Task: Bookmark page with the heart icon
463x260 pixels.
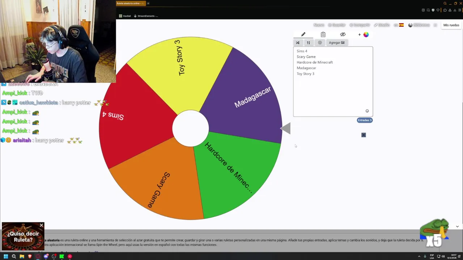Action: click(438, 10)
